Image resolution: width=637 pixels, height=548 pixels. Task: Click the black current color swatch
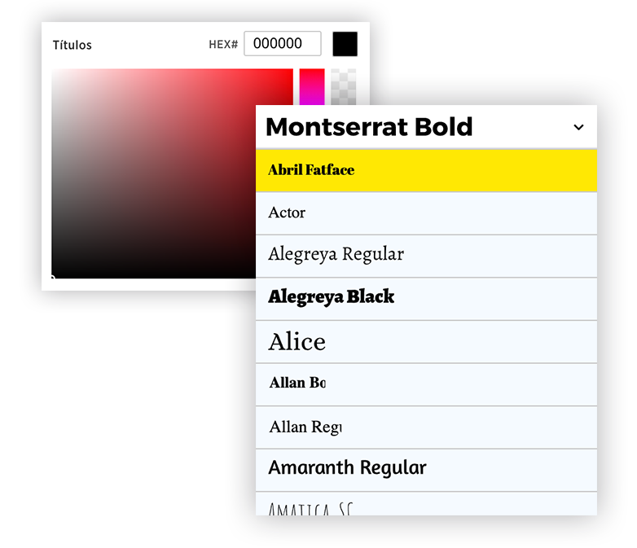coord(345,44)
